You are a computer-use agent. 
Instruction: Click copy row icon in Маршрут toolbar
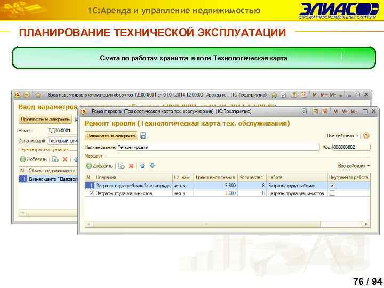pos(122,166)
